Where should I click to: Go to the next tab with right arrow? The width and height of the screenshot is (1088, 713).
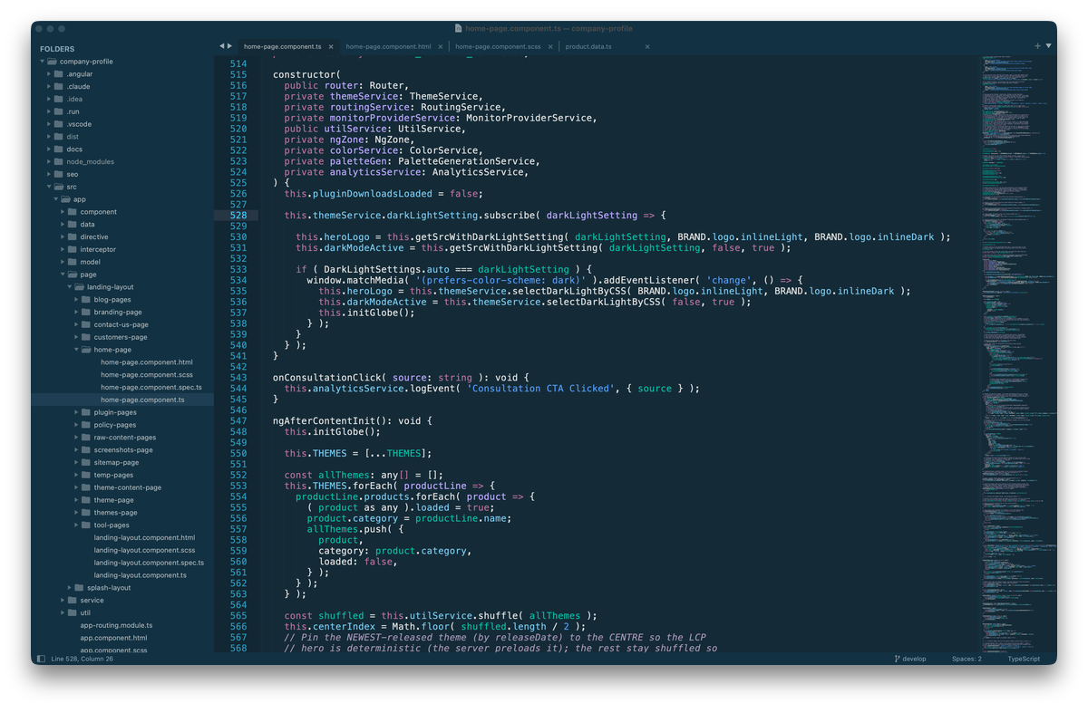230,45
